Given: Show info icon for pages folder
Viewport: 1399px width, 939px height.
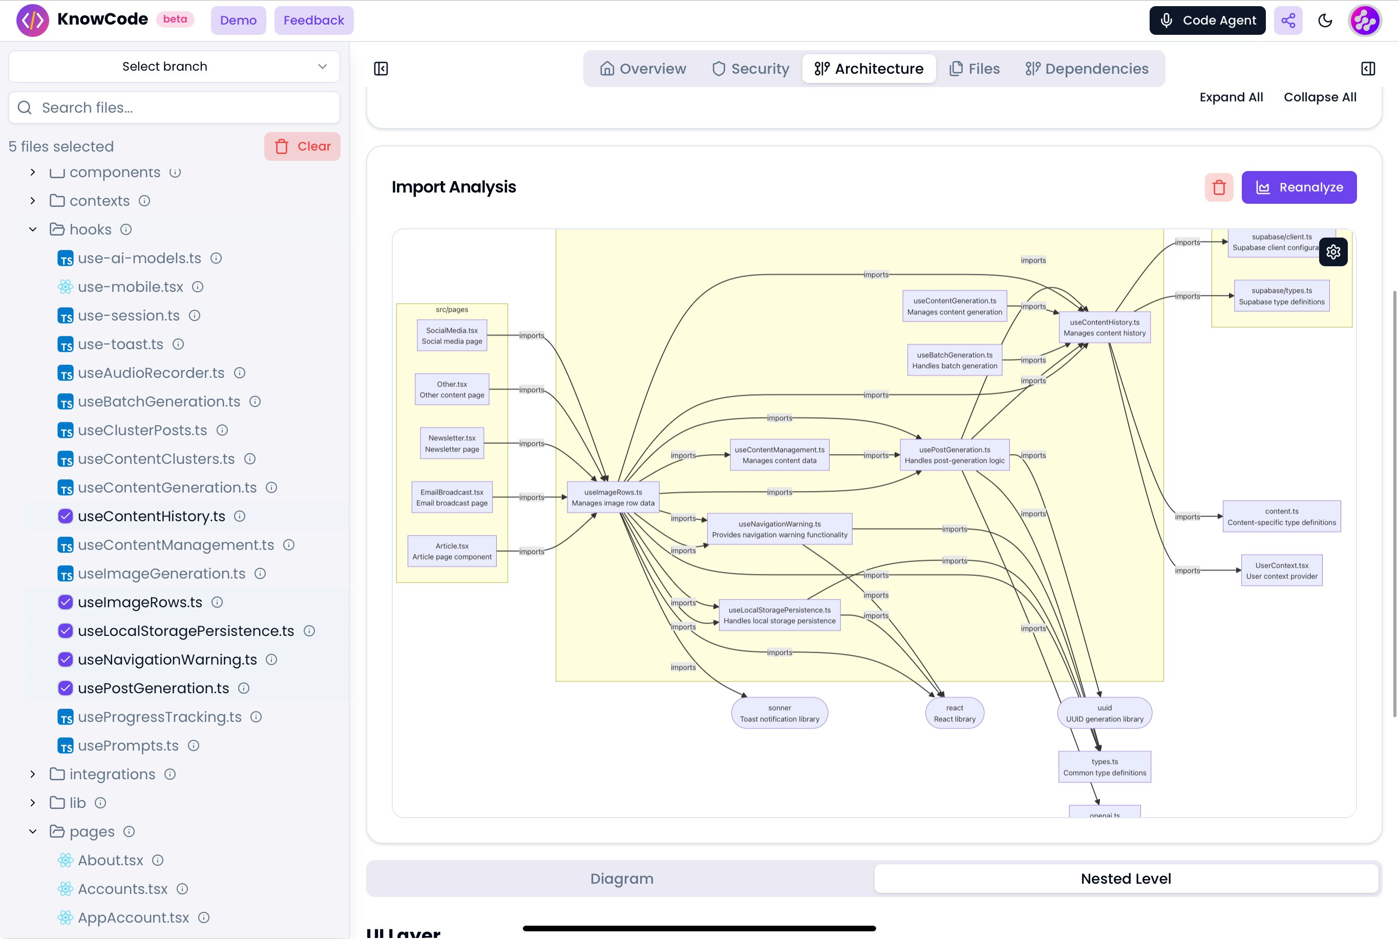Looking at the screenshot, I should point(129,831).
